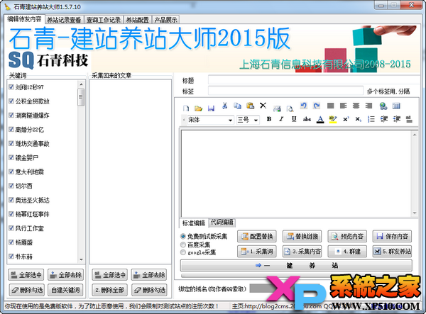Click the 标签 tags input field
This screenshot has width=426, height=314.
pyautogui.click(x=285, y=91)
